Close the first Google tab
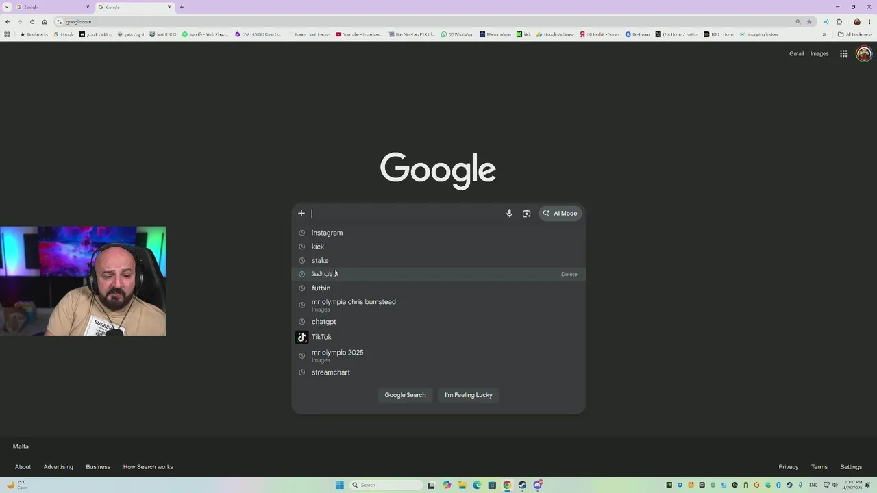 88,7
